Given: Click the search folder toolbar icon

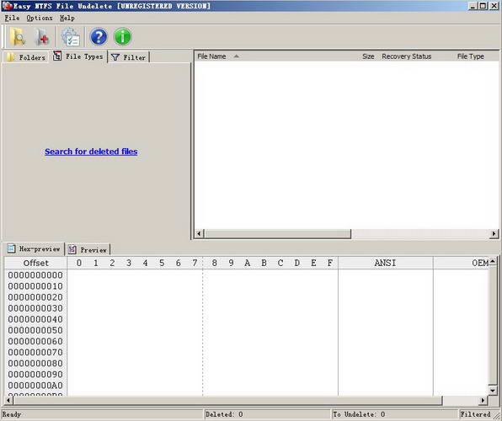Looking at the screenshot, I should 18,36.
